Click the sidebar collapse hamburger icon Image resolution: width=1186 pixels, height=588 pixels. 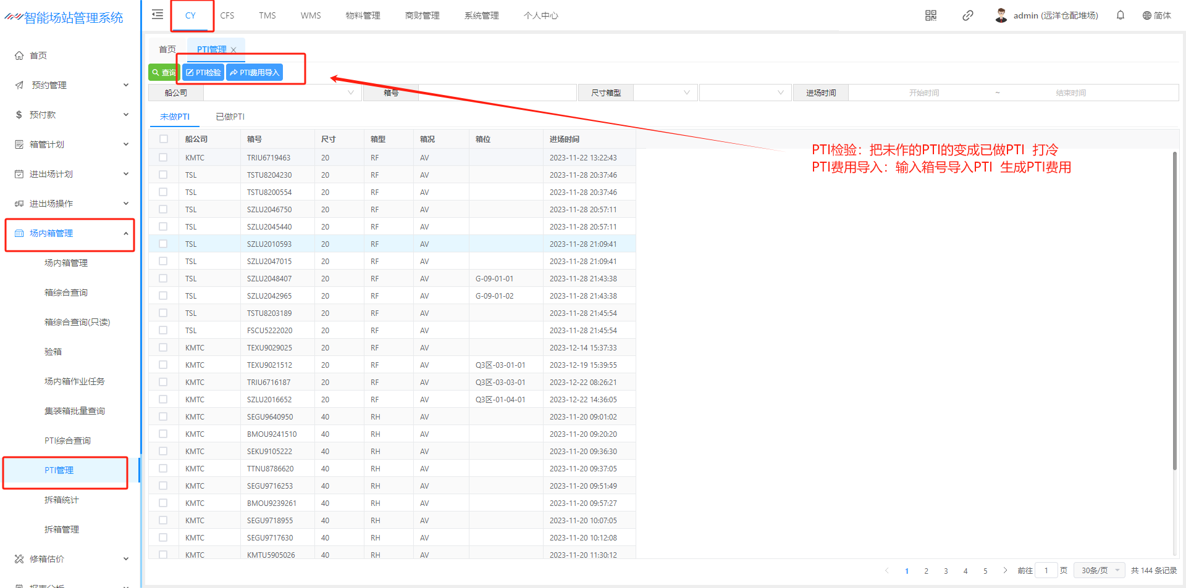coord(158,15)
